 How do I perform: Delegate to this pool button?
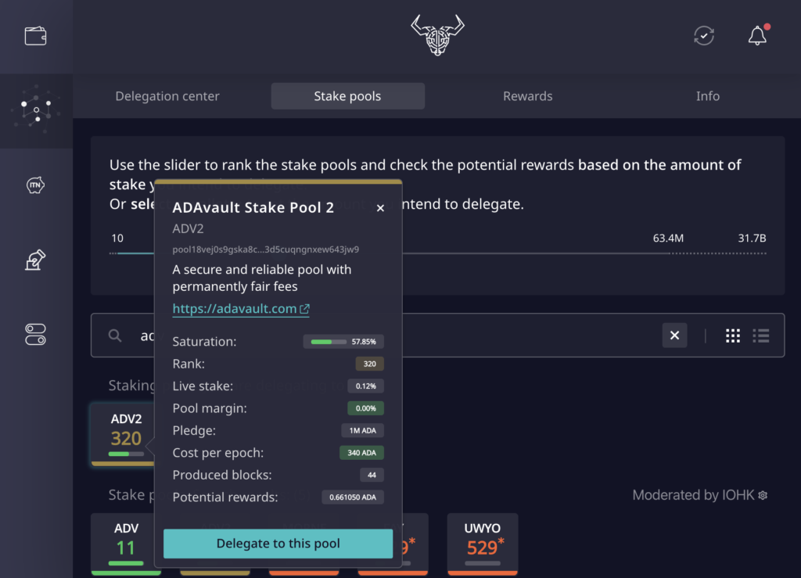278,544
